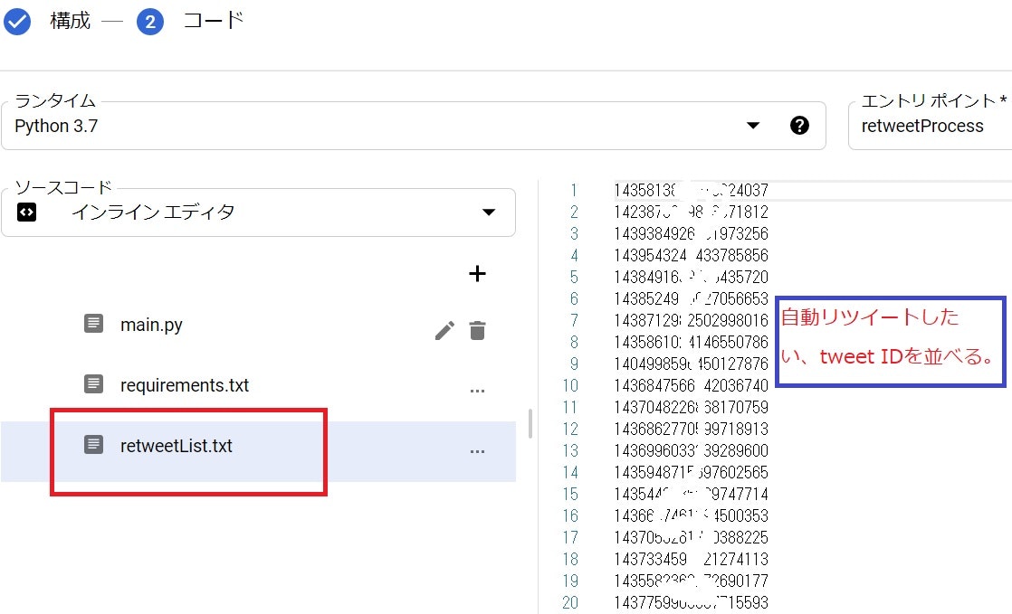Click the inline editor code icon
Screen dimensions: 1012x614
point(26,212)
